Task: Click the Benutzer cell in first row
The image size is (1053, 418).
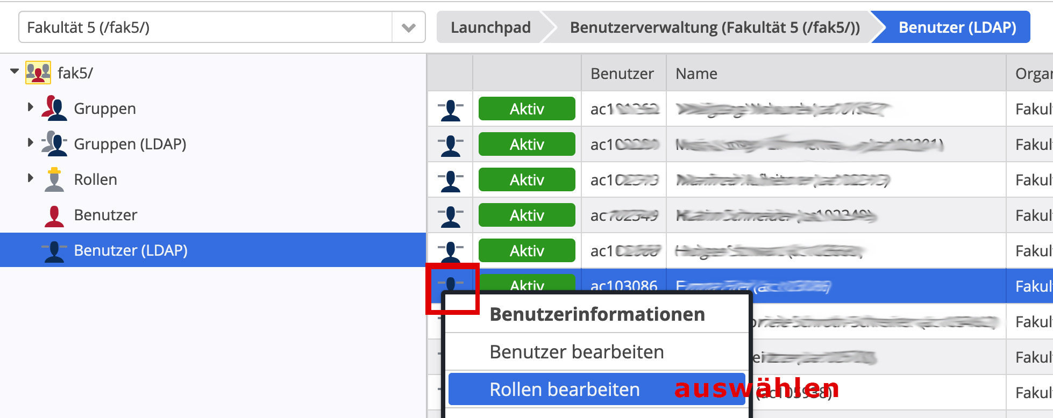Action: 624,109
